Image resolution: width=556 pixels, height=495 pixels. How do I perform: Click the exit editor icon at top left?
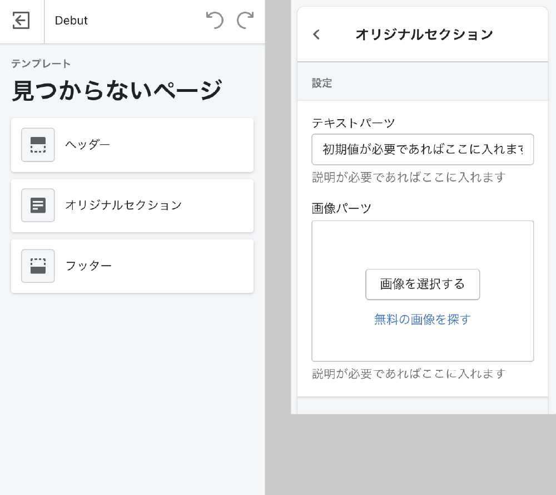pyautogui.click(x=21, y=21)
